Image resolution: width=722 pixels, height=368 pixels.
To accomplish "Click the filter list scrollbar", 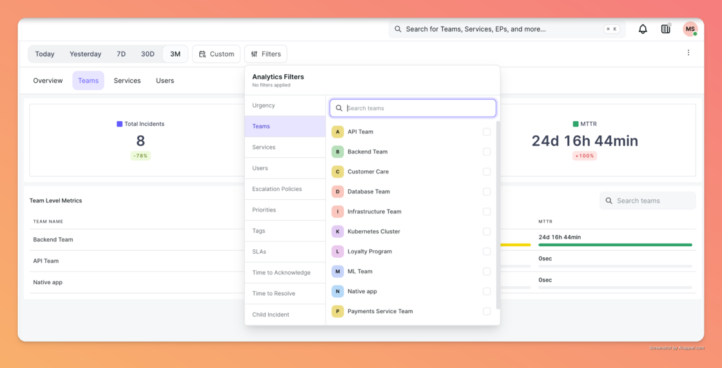I will pyautogui.click(x=498, y=214).
